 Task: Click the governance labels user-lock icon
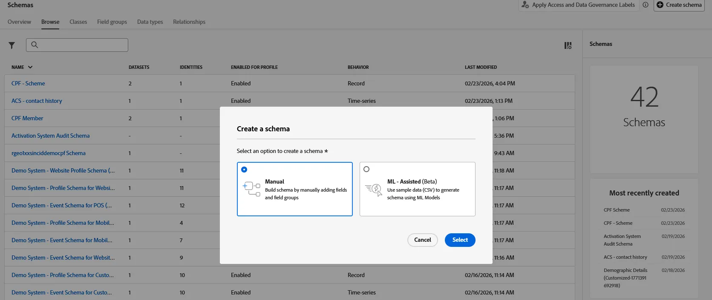tap(525, 5)
